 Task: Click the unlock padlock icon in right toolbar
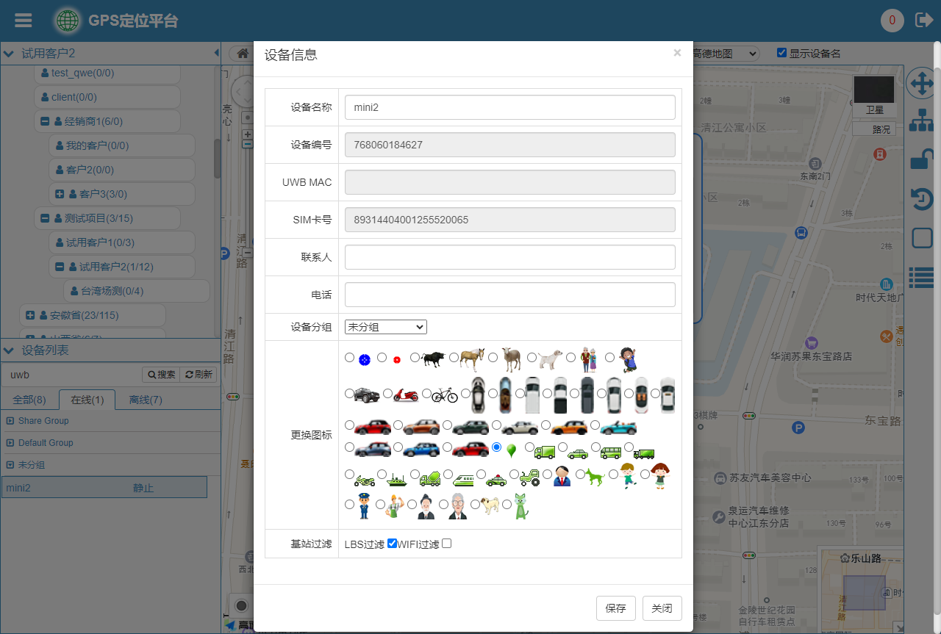(x=922, y=159)
